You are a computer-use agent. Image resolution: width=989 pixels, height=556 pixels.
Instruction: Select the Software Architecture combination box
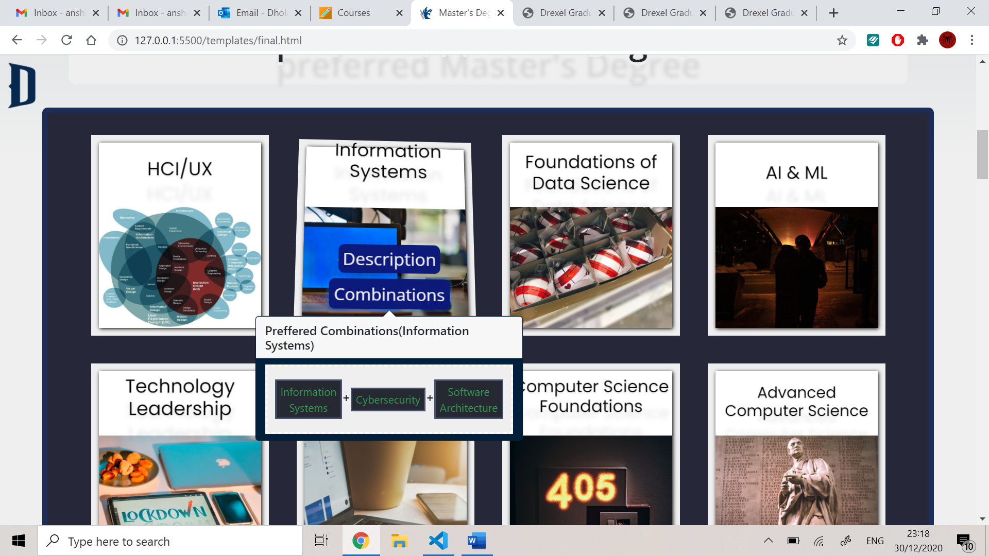pos(468,399)
